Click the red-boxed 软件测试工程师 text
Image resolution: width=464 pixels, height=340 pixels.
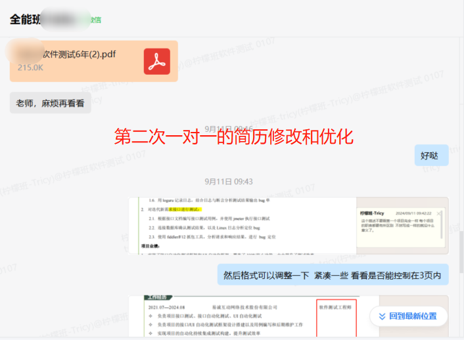[336, 307]
